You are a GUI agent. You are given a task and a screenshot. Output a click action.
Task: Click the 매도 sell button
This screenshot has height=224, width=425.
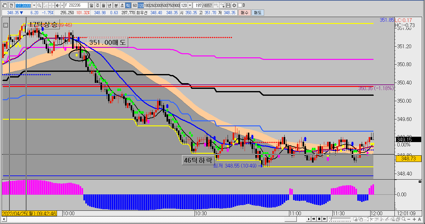point(258,13)
